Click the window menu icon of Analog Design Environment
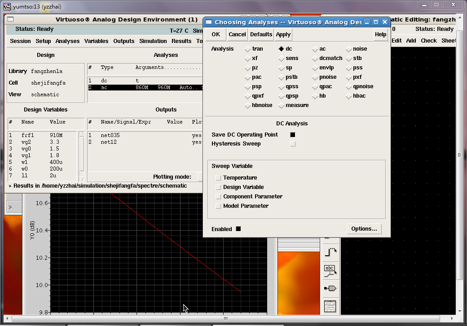 click(10, 19)
